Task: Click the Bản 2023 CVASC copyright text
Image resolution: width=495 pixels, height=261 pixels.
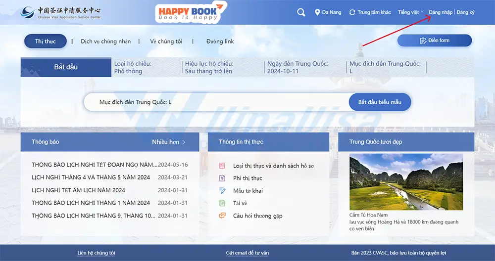Action: point(398,253)
